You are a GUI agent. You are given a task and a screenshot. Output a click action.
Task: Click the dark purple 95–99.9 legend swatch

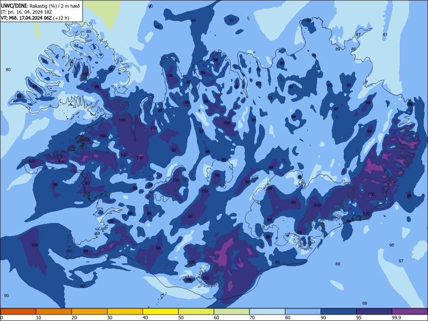coord(374,312)
